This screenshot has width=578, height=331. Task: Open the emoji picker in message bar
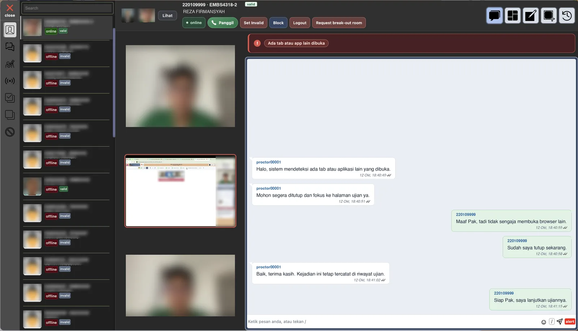[x=544, y=322]
